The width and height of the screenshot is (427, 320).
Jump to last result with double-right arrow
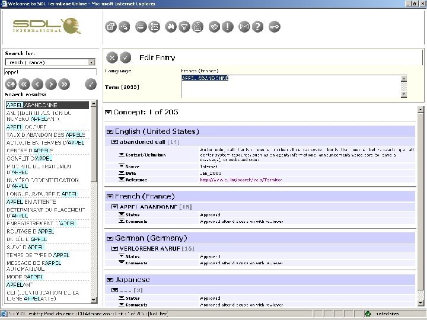63,84
